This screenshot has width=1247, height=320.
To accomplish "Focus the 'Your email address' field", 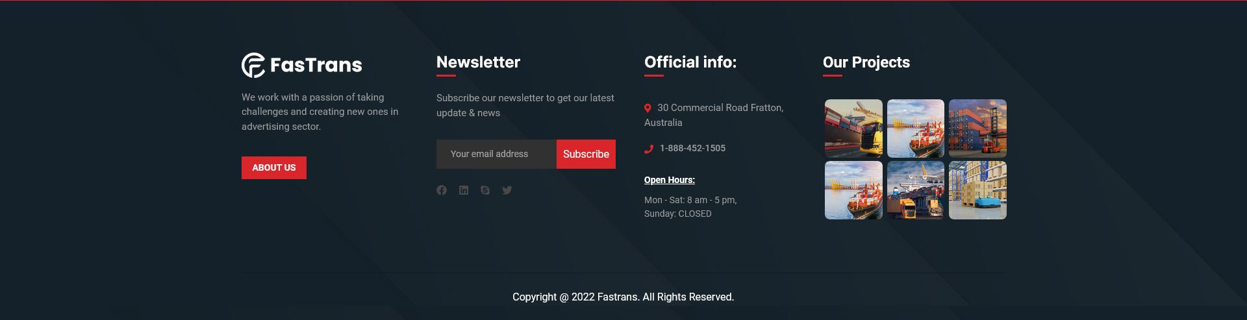I will tap(496, 154).
